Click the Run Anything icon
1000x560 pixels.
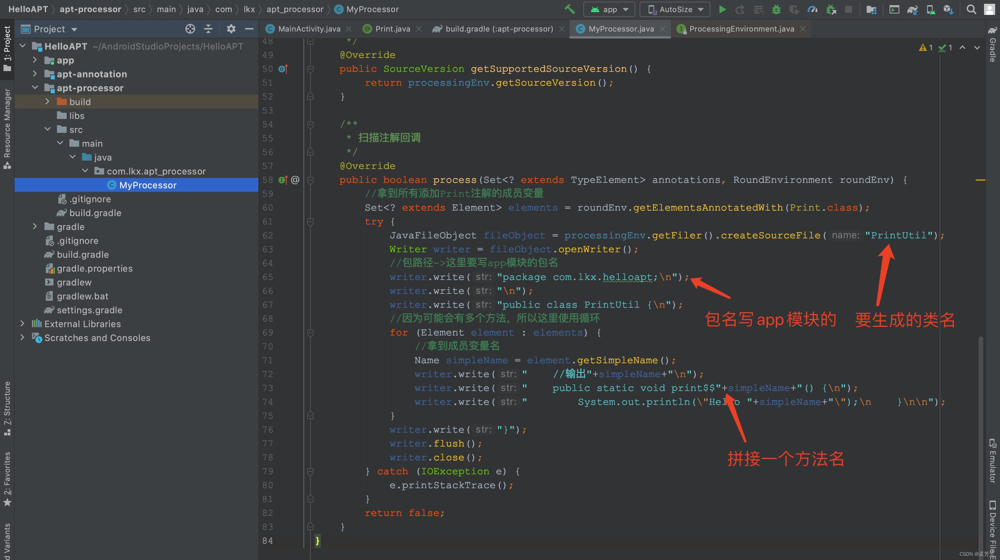tap(894, 9)
